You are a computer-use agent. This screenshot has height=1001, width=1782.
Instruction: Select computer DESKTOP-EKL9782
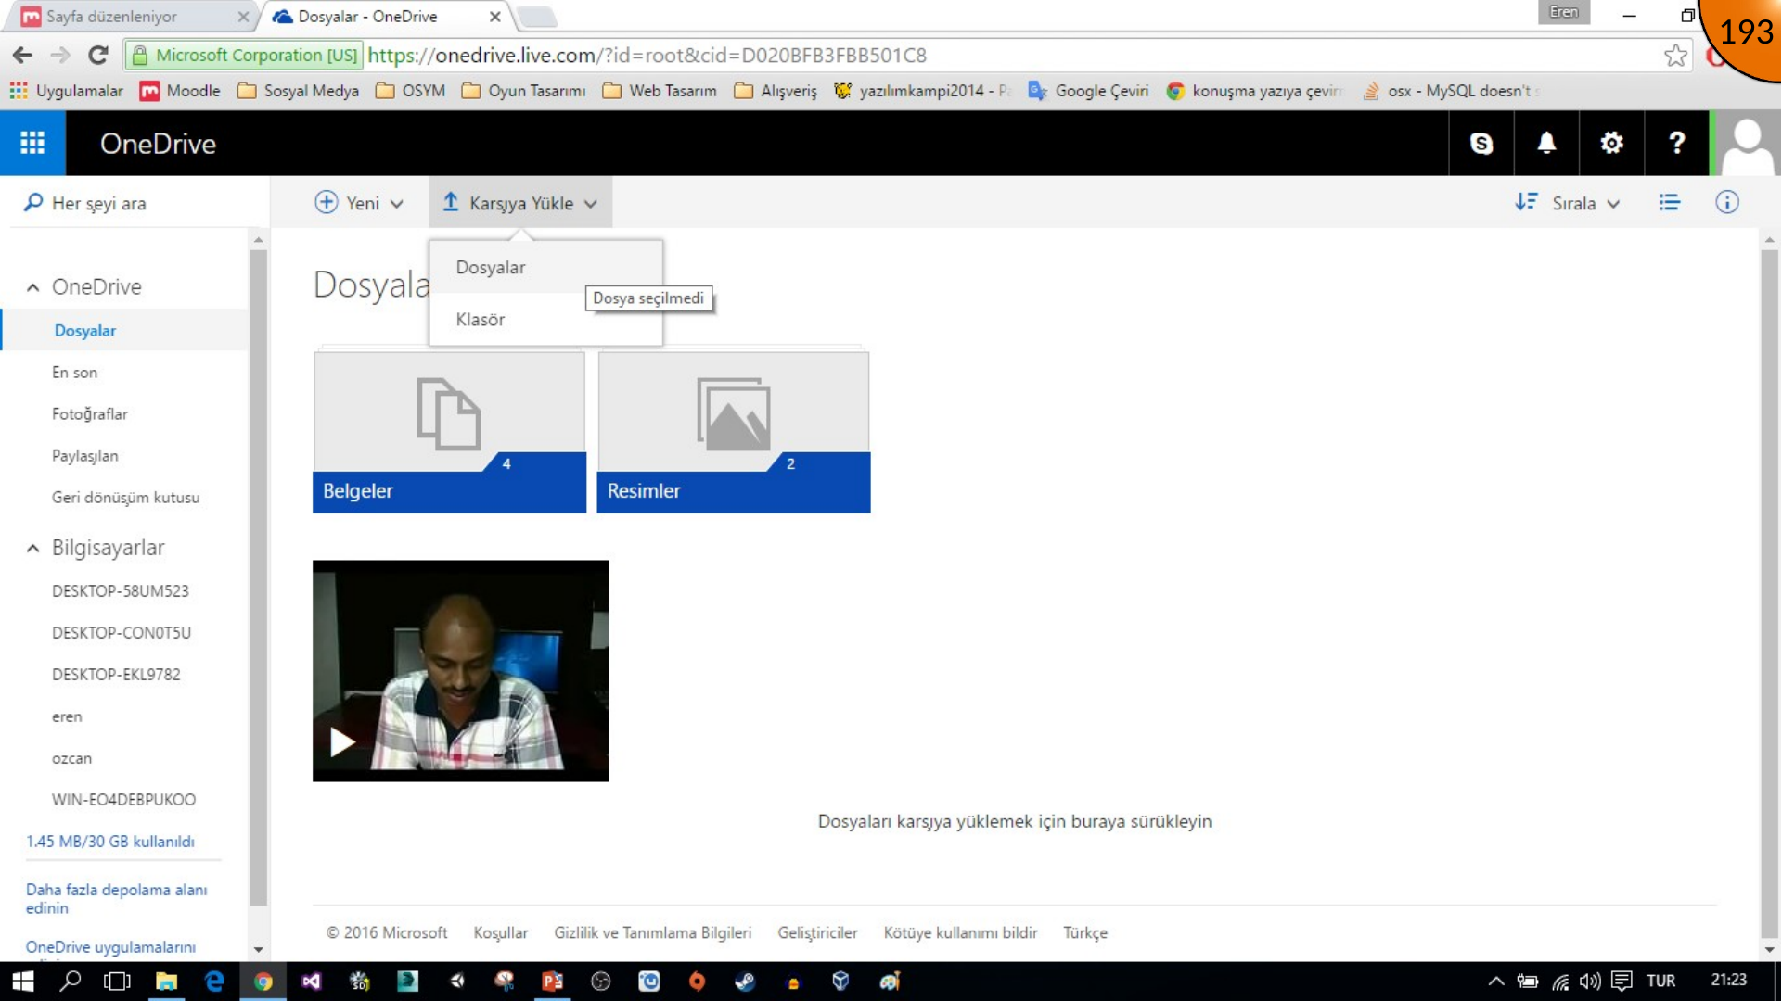[116, 674]
